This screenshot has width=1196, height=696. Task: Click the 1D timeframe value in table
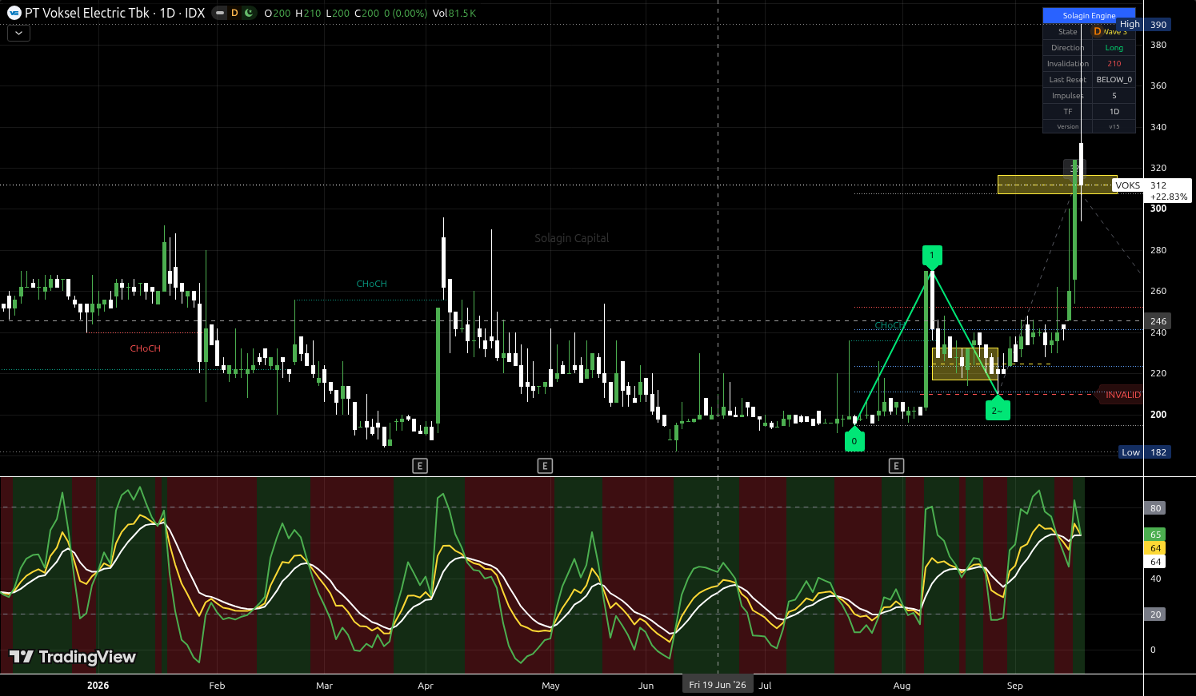1114,112
